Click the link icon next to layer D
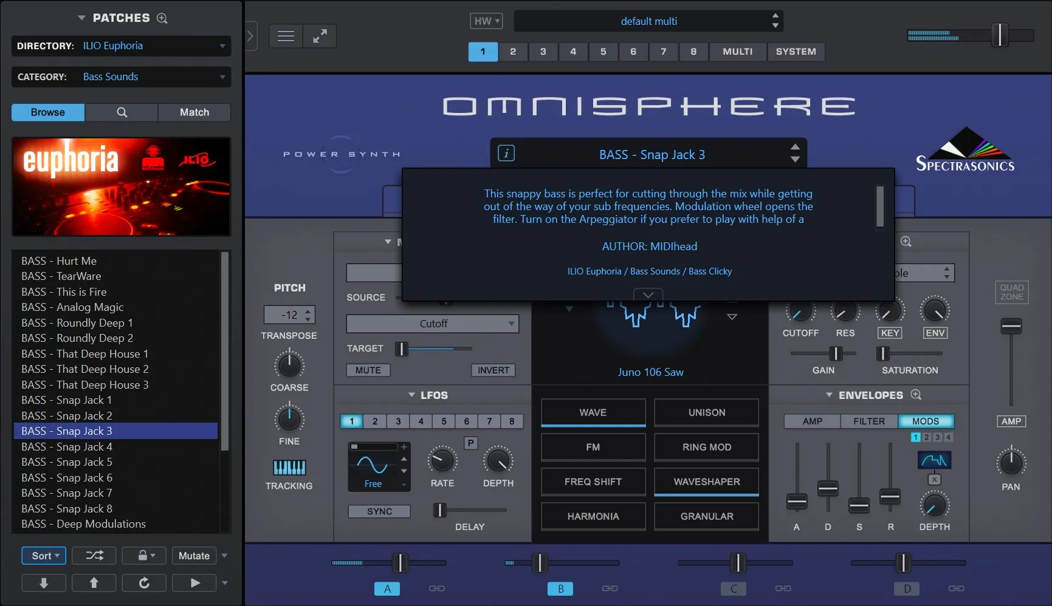This screenshot has width=1052, height=606. tap(957, 588)
